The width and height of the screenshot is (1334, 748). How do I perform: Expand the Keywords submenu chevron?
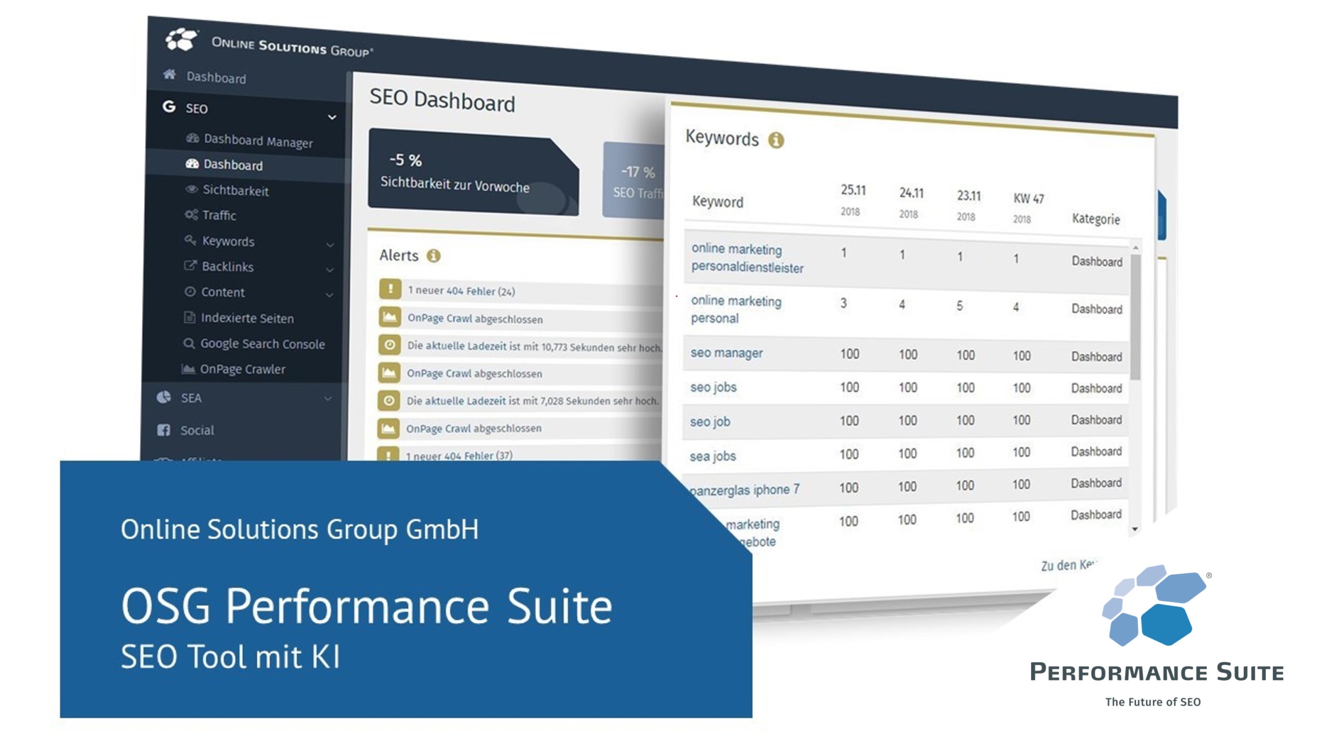tap(330, 245)
